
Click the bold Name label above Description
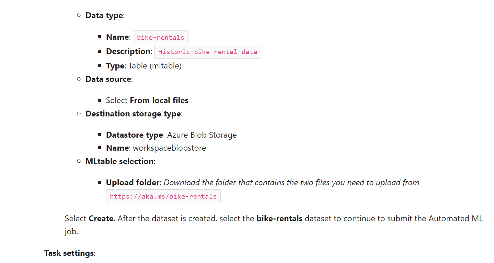[117, 37]
